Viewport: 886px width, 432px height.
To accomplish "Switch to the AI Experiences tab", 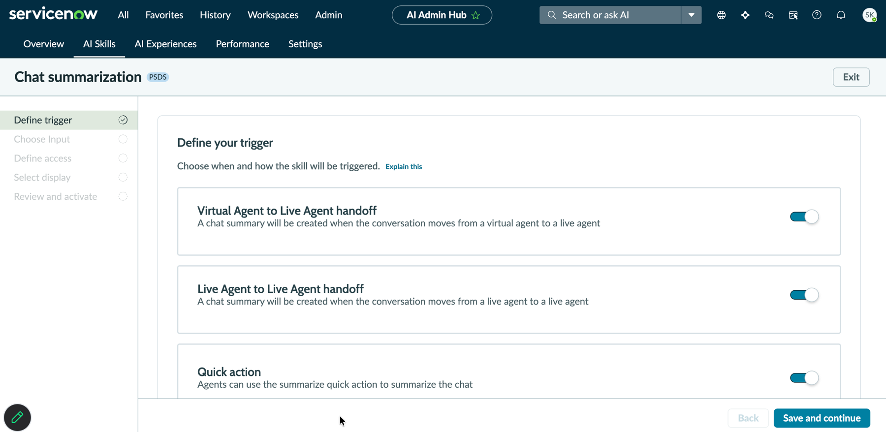I will click(165, 44).
